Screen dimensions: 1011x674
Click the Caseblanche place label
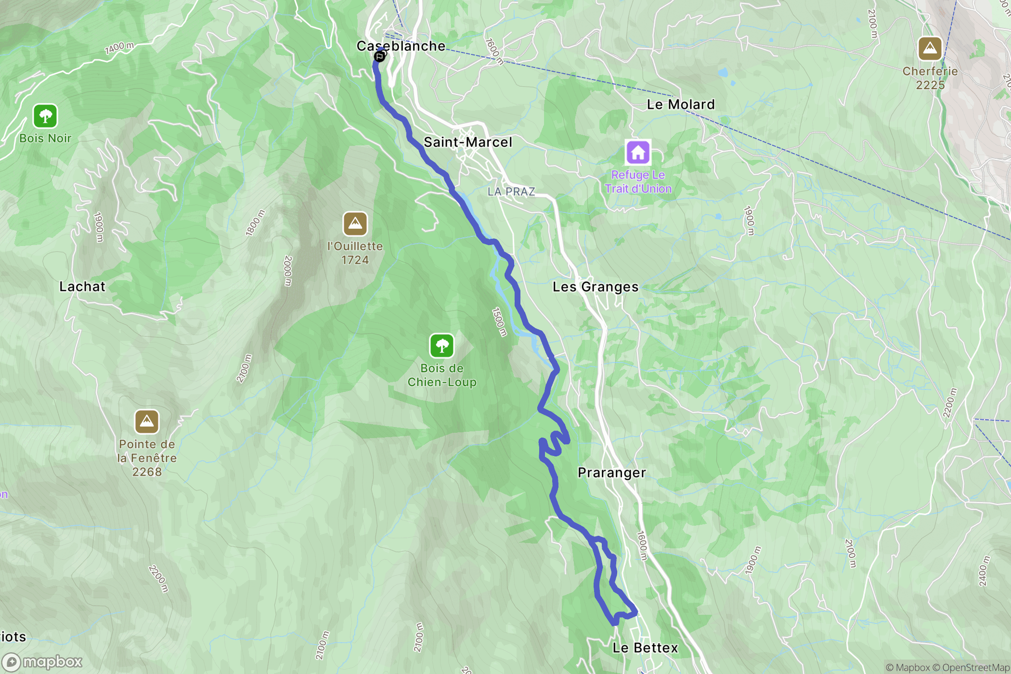[401, 46]
